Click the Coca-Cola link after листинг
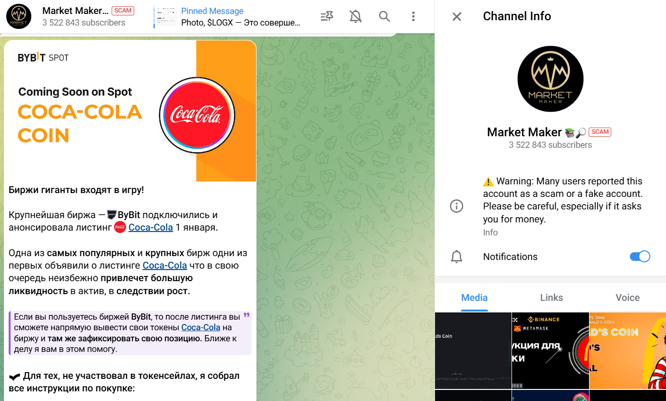This screenshot has height=401, width=666. pos(151,228)
